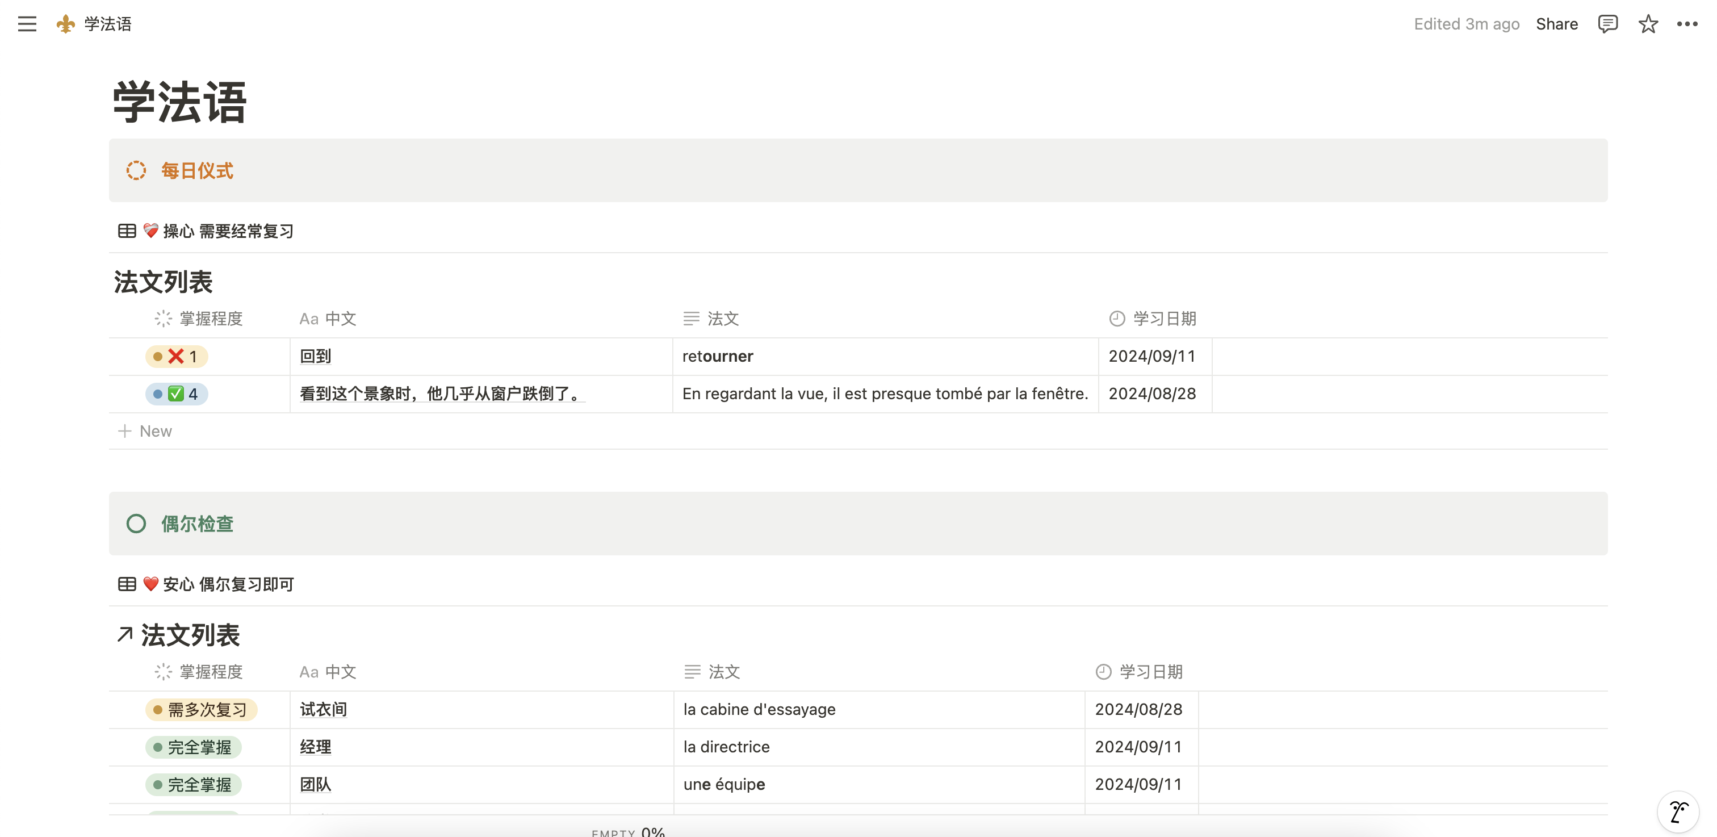Open the three-dots page options menu
1717x837 pixels.
coord(1687,24)
